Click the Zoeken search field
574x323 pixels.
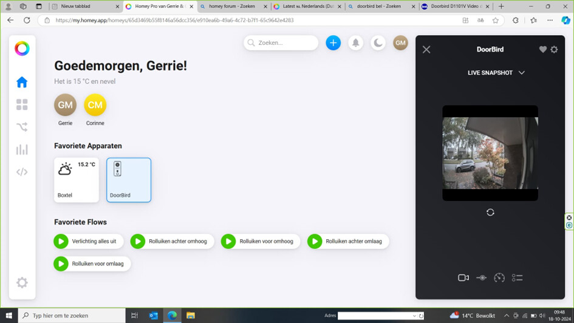[x=281, y=42]
